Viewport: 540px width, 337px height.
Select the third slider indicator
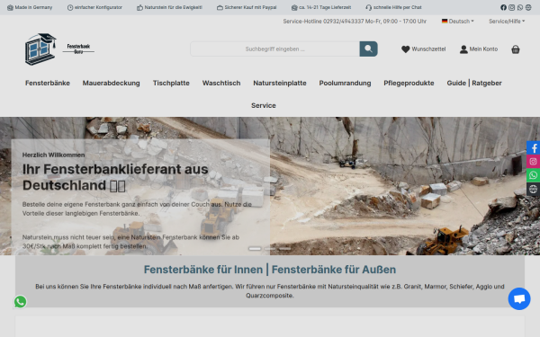[x=284, y=248]
